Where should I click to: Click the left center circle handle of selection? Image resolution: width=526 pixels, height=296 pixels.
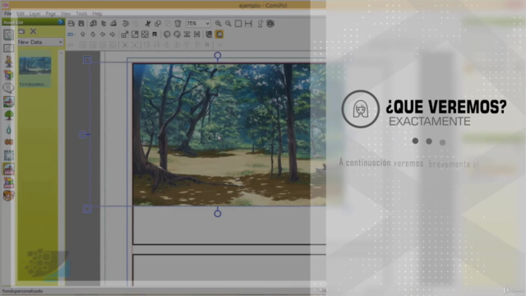[x=82, y=135]
